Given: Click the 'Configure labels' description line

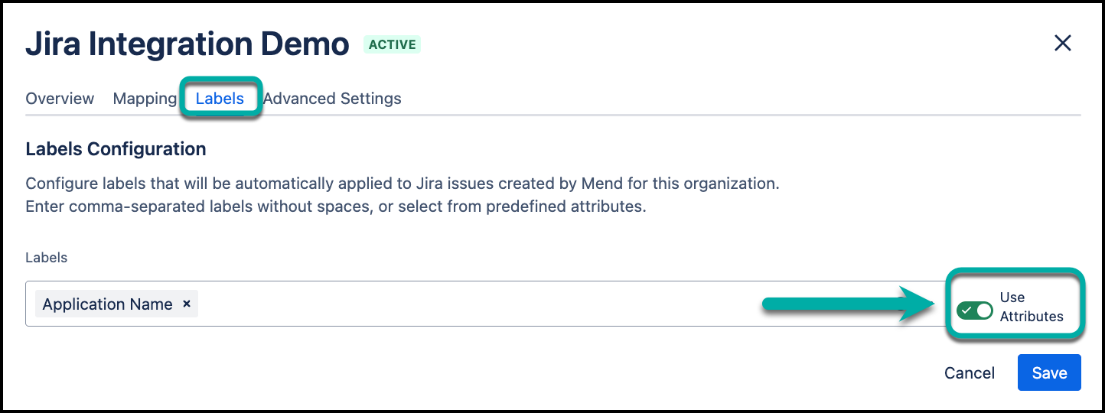Looking at the screenshot, I should point(402,184).
